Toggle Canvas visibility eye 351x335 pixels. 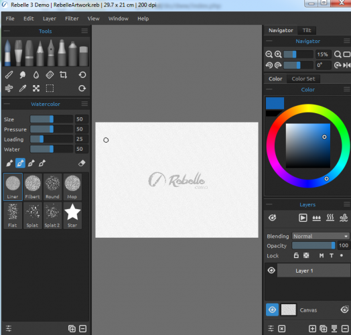pos(272,310)
